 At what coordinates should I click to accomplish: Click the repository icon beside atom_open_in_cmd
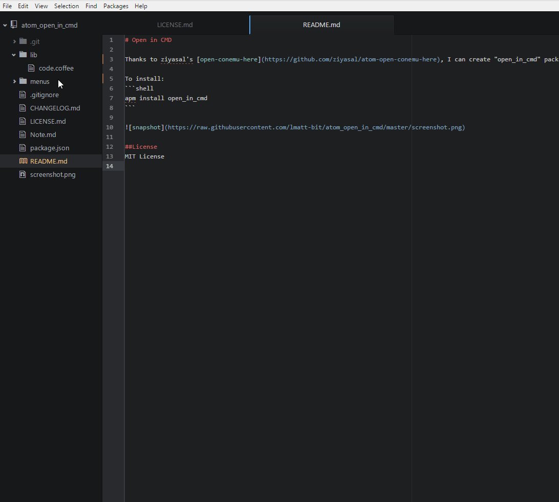point(13,25)
